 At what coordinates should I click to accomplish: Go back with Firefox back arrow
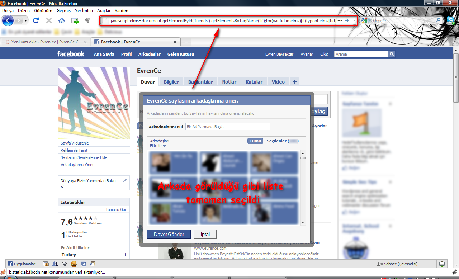(x=8, y=20)
